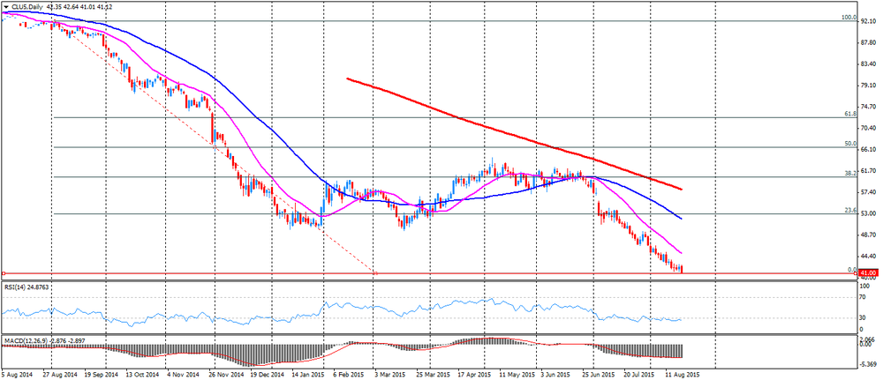Click the 87.80 price axis label
883x380 pixels.
(867, 42)
